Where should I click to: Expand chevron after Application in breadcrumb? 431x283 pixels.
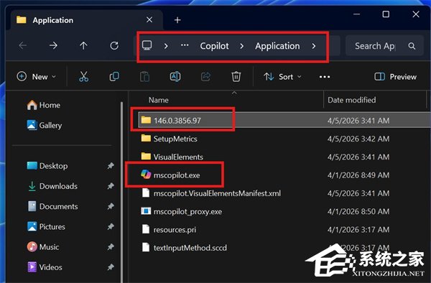314,46
